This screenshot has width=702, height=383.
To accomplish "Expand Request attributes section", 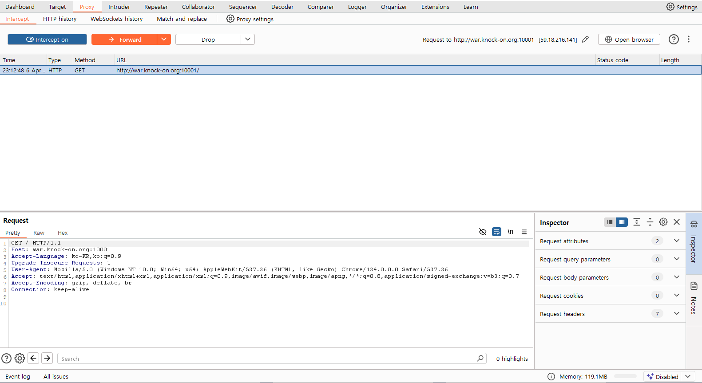I will (676, 241).
